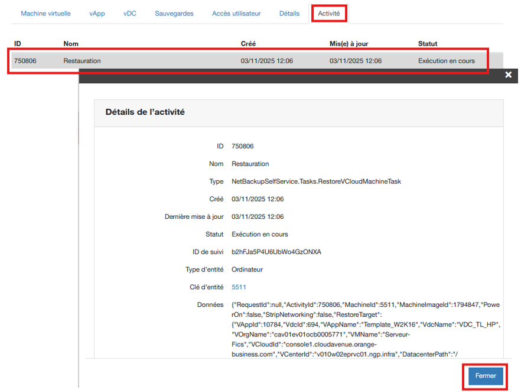Click the Créé column header
Image resolution: width=521 pixels, height=392 pixels.
click(248, 44)
